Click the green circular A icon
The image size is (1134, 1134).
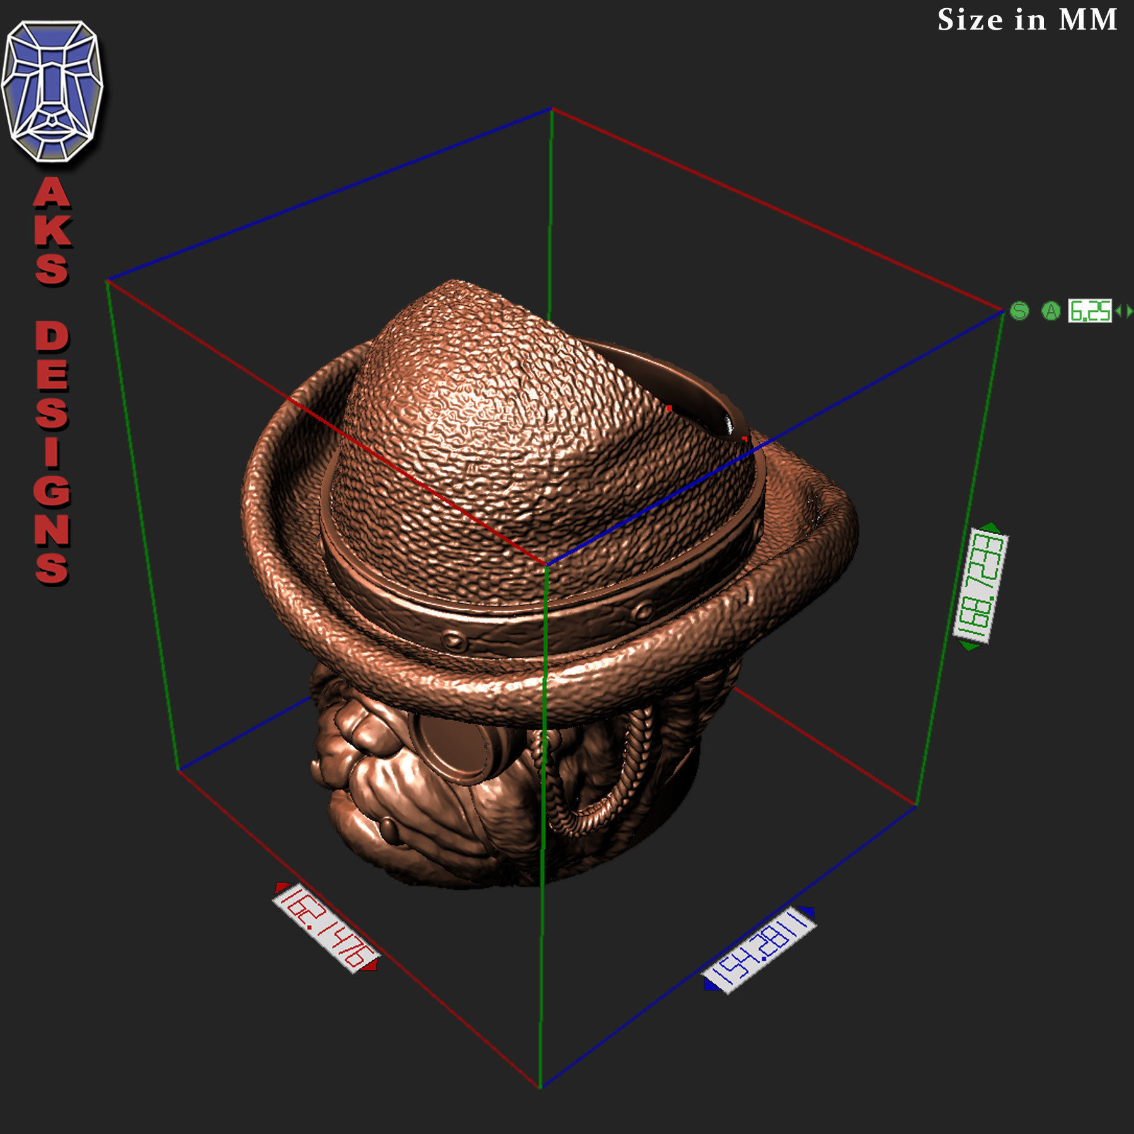click(x=1051, y=311)
